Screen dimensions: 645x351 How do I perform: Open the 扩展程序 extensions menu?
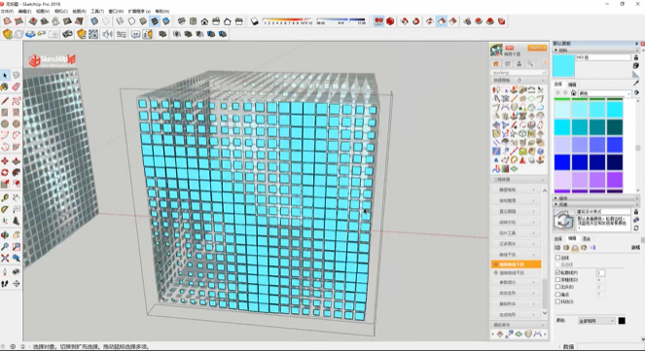(x=139, y=11)
